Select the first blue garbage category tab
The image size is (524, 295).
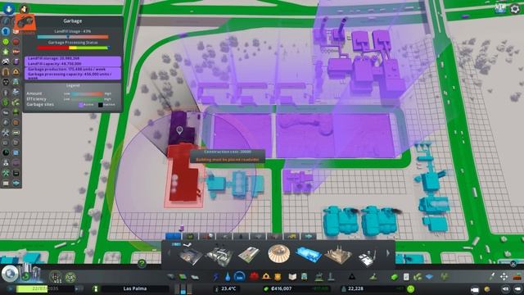tap(173, 236)
